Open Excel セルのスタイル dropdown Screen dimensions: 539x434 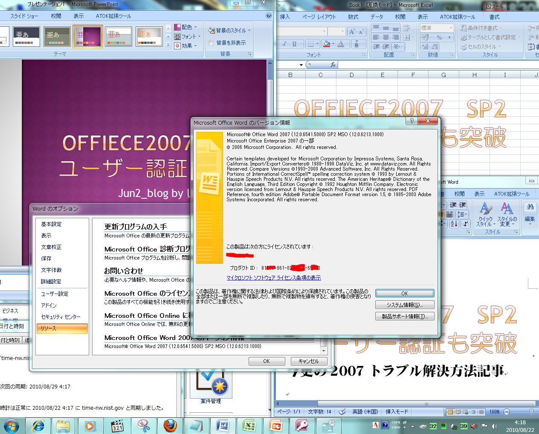(x=480, y=46)
